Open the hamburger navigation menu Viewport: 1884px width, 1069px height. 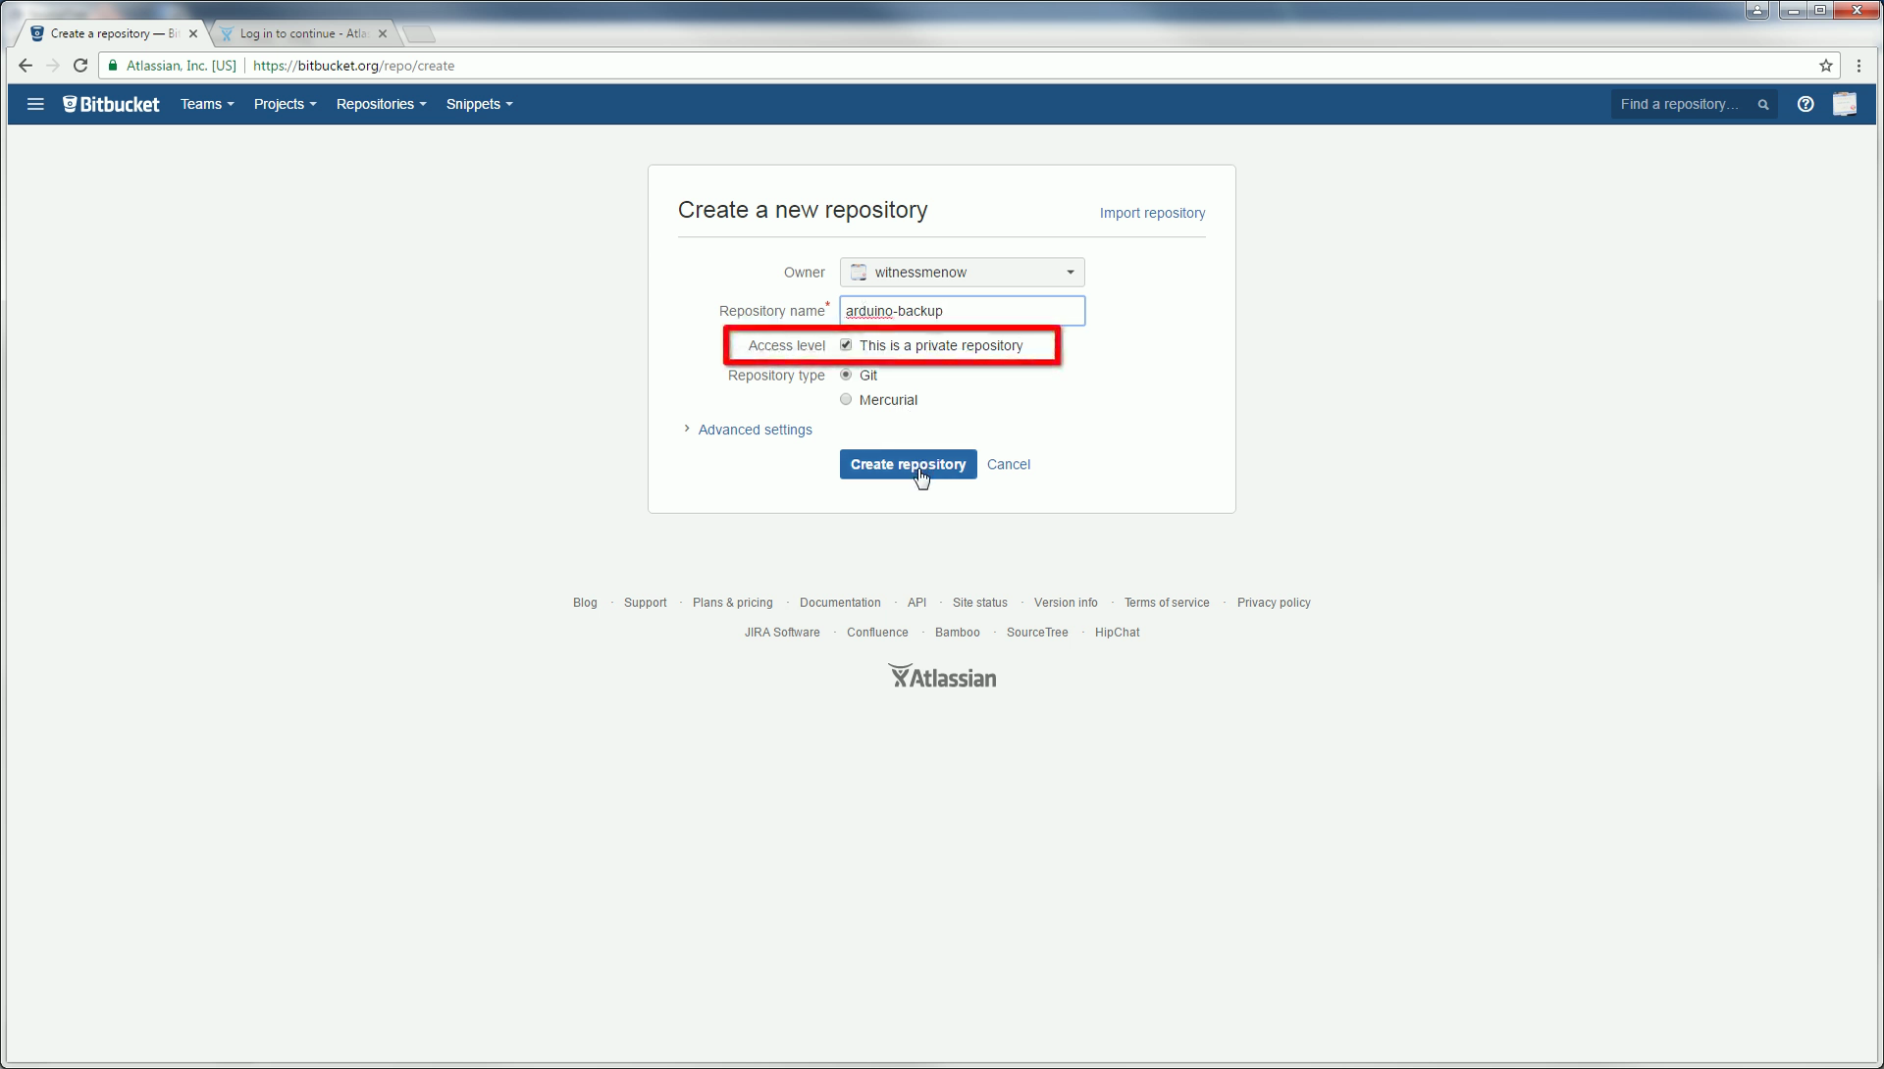35,104
